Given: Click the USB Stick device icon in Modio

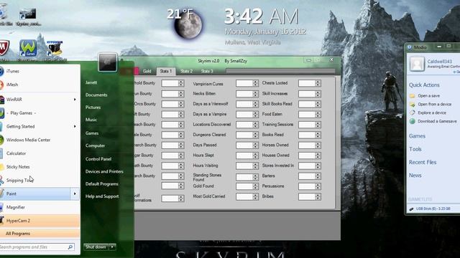Looking at the screenshot, I should point(411,209).
